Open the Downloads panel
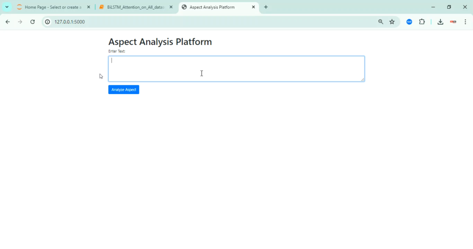473x249 pixels. (441, 22)
